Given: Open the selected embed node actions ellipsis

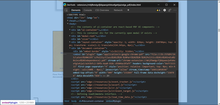Looking at the screenshot, I should pos(65,54).
